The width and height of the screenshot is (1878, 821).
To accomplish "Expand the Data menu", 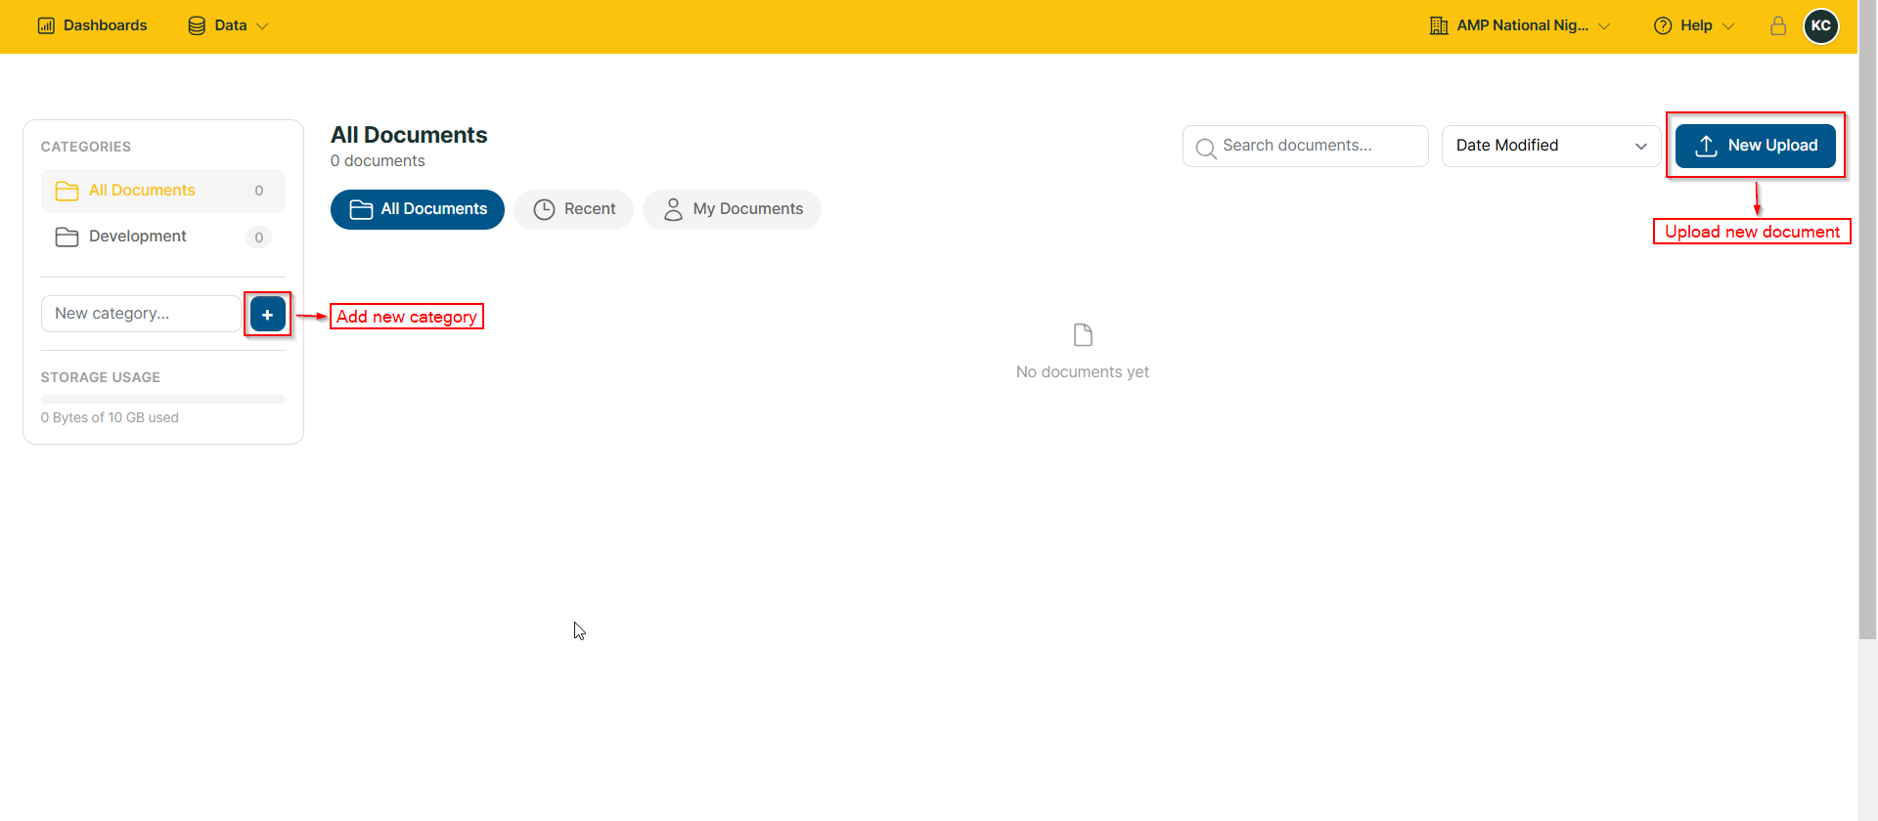I will tap(227, 25).
